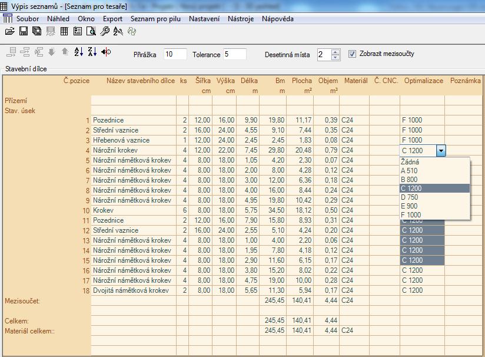This screenshot has width=485, height=357.
Task: Open the Nápověda menu
Action: point(277,19)
